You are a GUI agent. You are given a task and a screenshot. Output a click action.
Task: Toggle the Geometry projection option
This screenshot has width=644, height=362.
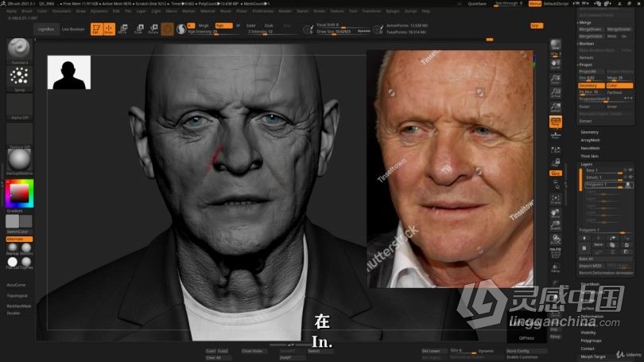591,85
